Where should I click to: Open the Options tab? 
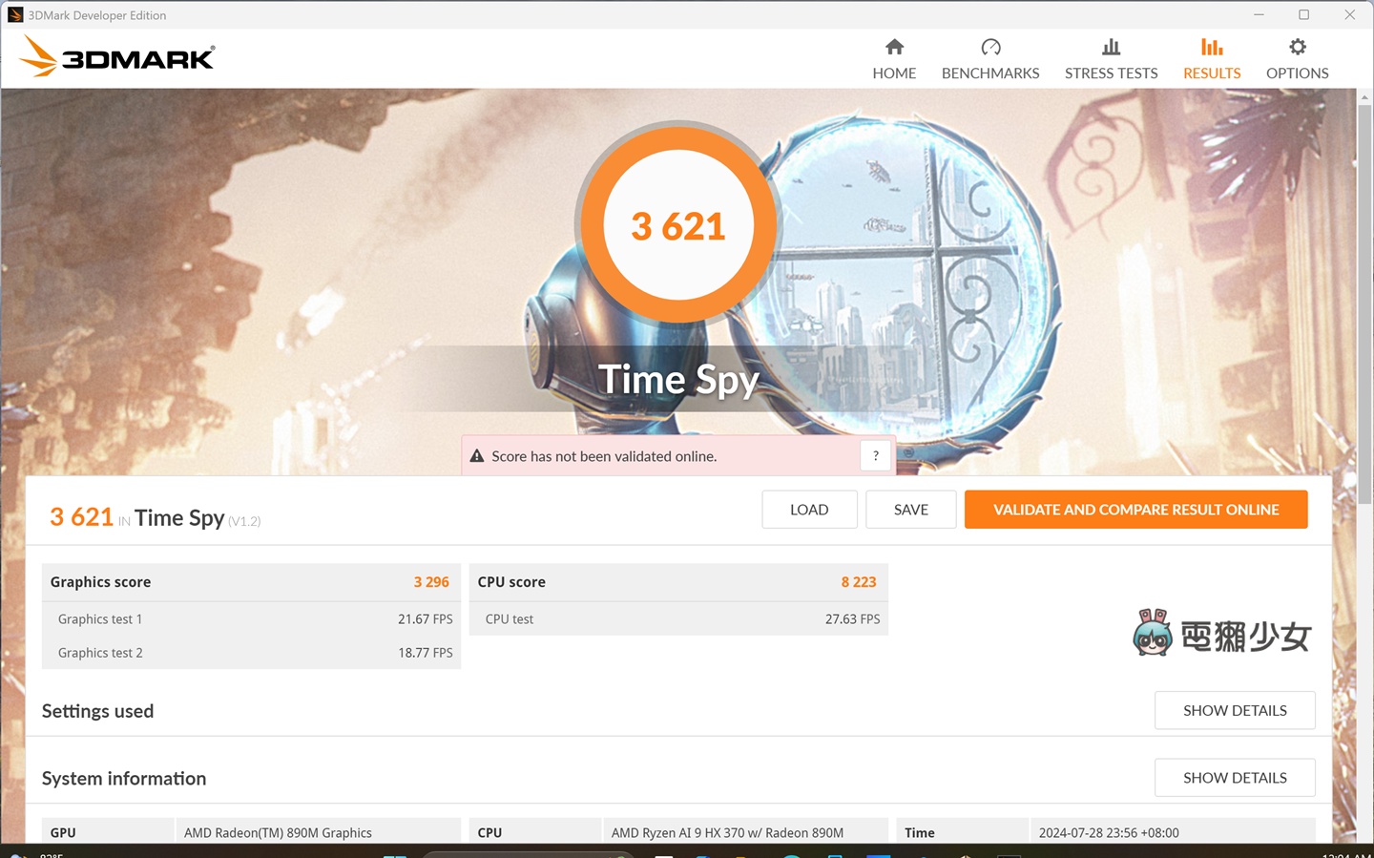tap(1297, 59)
